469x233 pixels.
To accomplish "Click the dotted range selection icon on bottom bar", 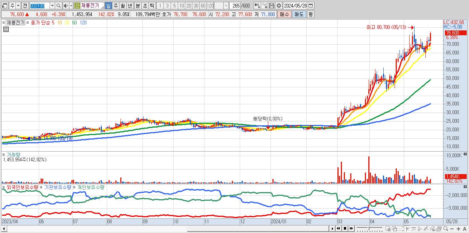I will [x=401, y=228].
